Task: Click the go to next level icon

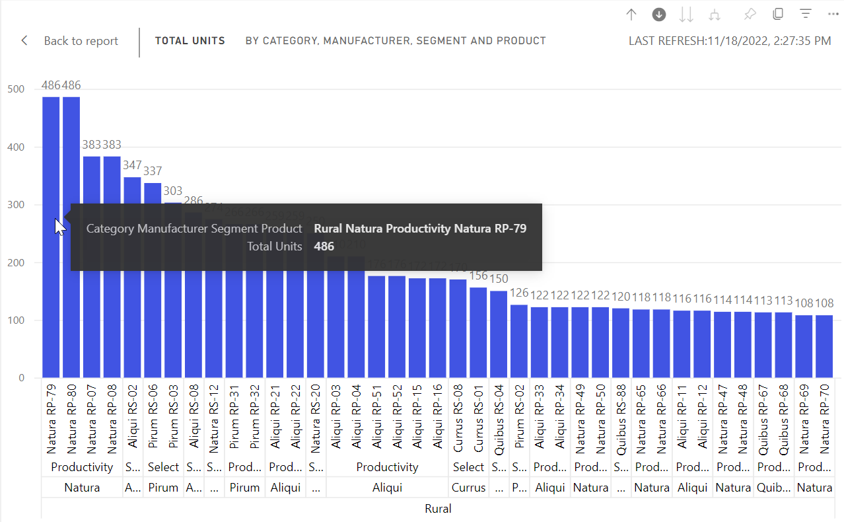Action: tap(686, 14)
